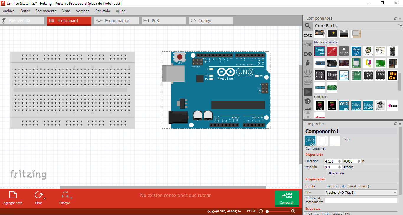Open the SparkFun flame parts bin
This screenshot has width=403, height=215.
(x=308, y=63)
